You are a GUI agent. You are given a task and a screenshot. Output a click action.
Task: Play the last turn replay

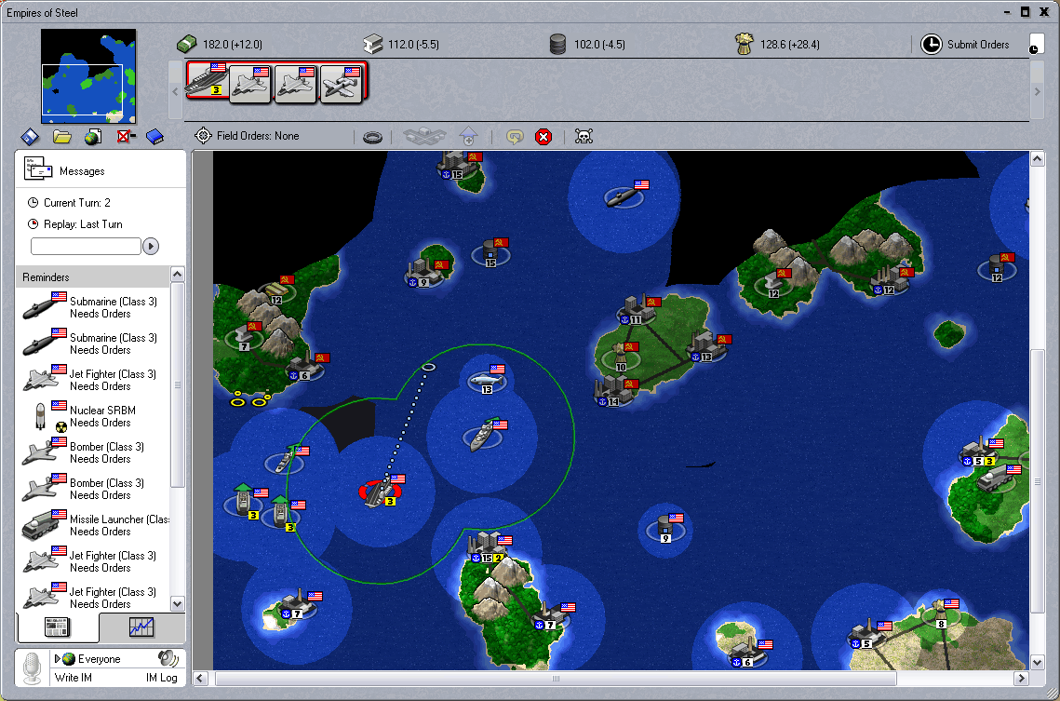[x=151, y=247]
